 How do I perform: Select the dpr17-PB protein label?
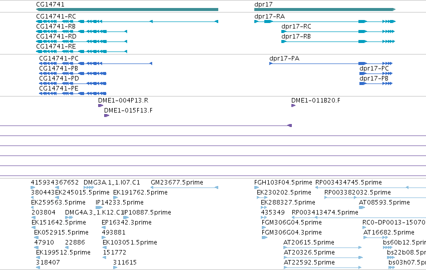click(x=374, y=78)
